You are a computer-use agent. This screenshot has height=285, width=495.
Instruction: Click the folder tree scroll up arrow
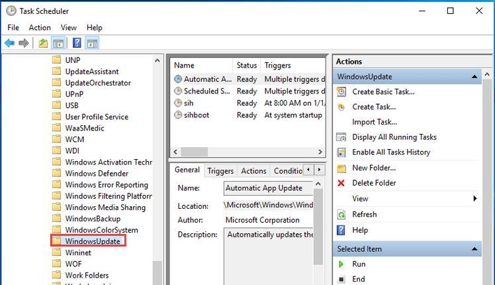pos(157,60)
